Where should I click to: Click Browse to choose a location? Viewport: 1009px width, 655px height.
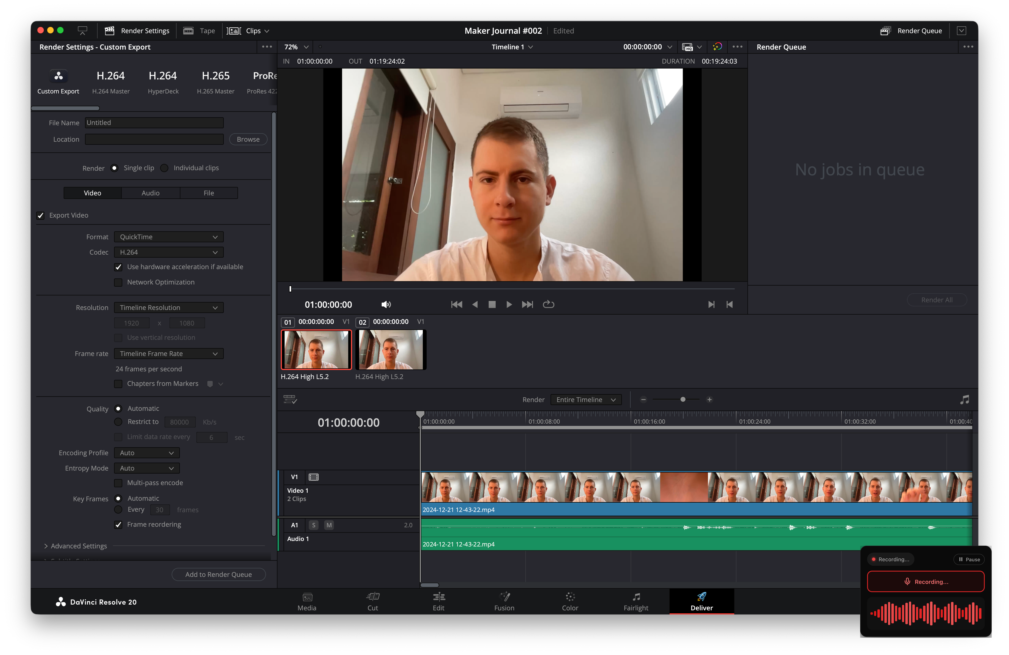[248, 139]
